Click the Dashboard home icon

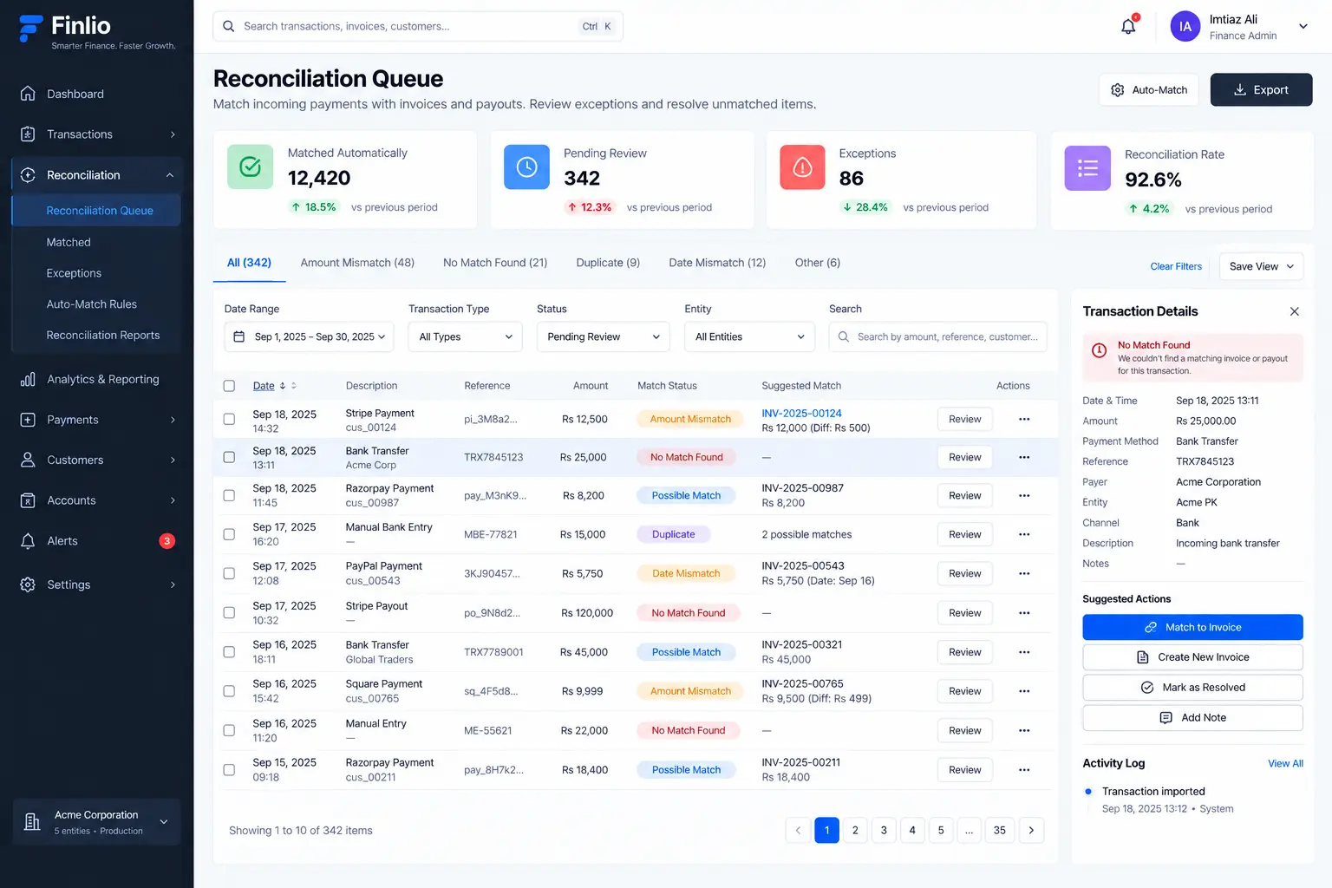tap(28, 94)
